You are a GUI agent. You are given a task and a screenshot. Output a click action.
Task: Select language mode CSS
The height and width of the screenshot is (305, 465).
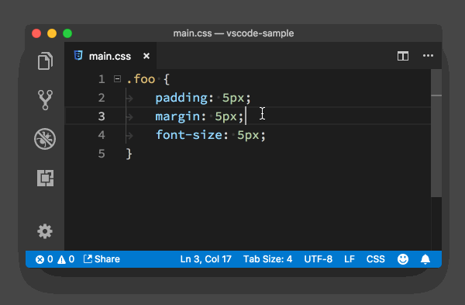375,259
